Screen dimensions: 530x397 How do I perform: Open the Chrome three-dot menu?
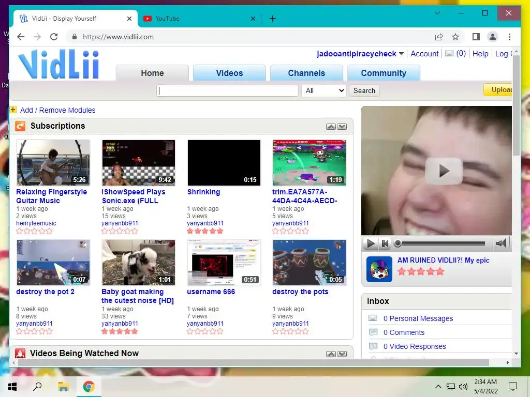pyautogui.click(x=509, y=37)
